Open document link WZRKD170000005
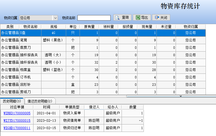 (x=17, y=113)
